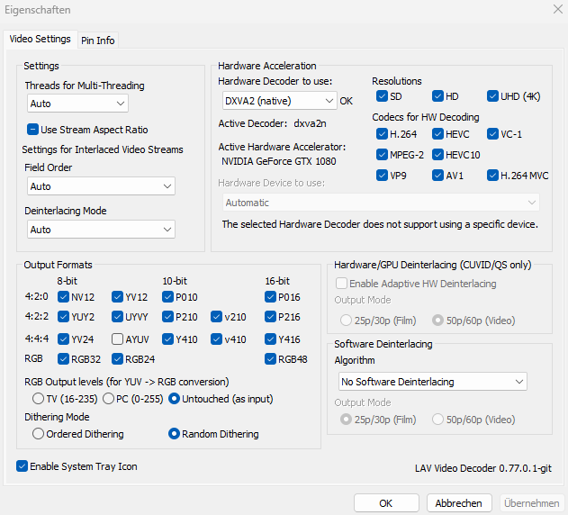Viewport: 568px width, 515px height.
Task: Expand the Deinterlacing Mode dropdown
Action: (x=100, y=230)
